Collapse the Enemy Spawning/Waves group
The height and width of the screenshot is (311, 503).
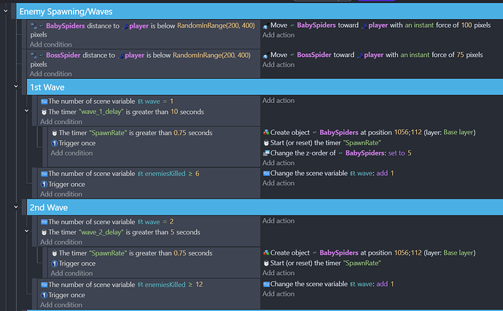tap(5, 11)
